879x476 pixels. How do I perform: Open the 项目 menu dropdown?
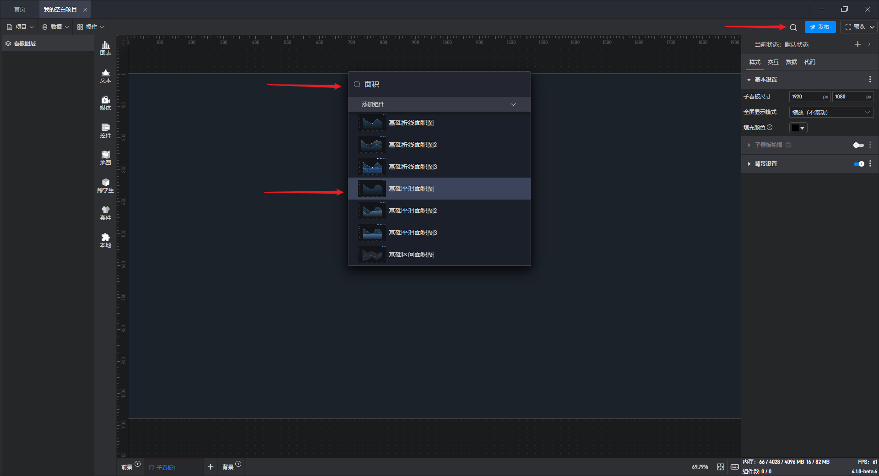click(20, 27)
